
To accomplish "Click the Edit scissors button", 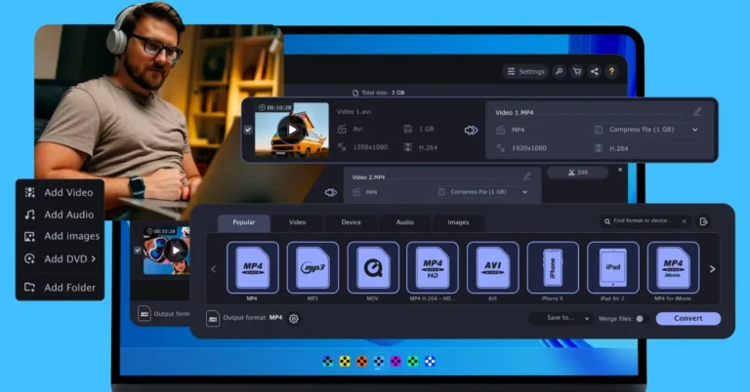I will coord(578,173).
